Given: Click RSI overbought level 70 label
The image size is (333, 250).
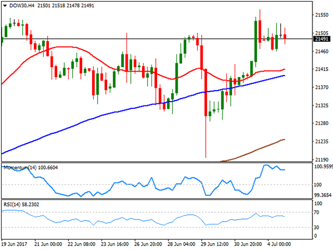Looking at the screenshot, I should pos(316,212).
